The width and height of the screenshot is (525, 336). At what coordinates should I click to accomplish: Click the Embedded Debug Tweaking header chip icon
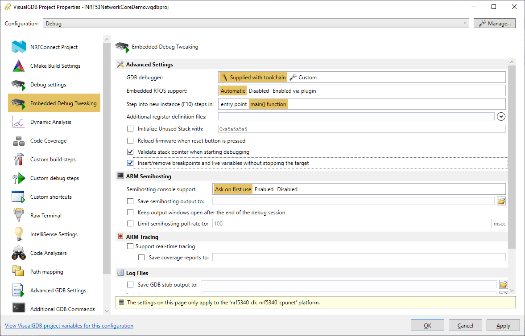[x=122, y=47]
